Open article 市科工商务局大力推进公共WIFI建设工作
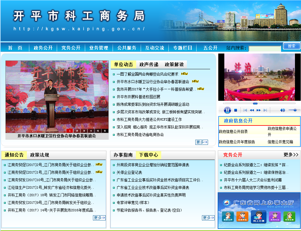The height and width of the screenshot is (231, 301). click(149, 119)
